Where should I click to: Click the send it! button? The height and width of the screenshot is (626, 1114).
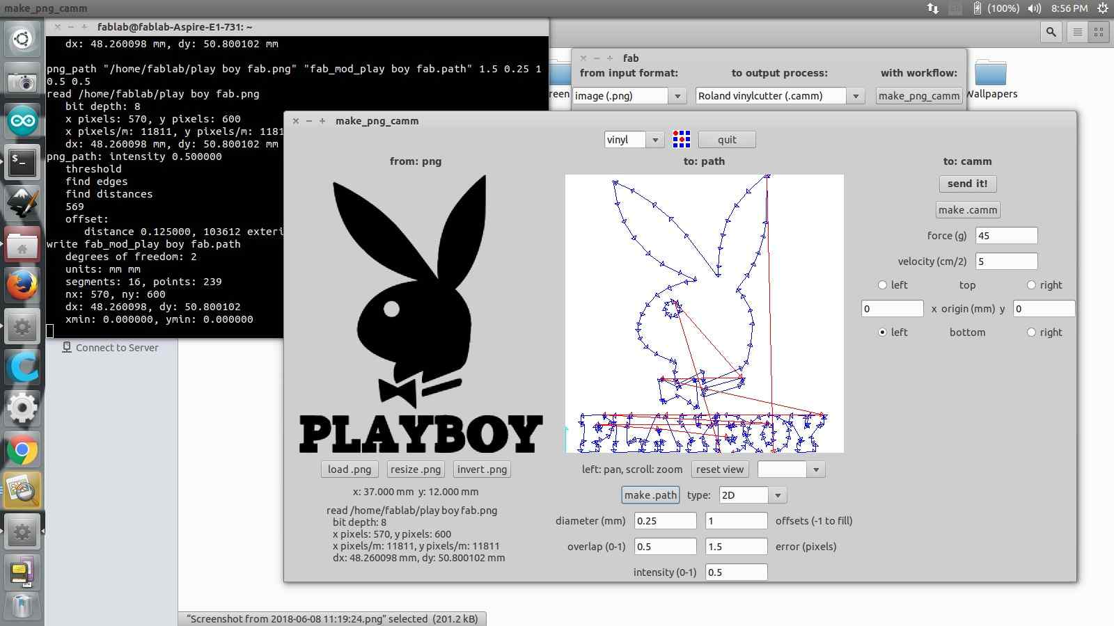[968, 184]
